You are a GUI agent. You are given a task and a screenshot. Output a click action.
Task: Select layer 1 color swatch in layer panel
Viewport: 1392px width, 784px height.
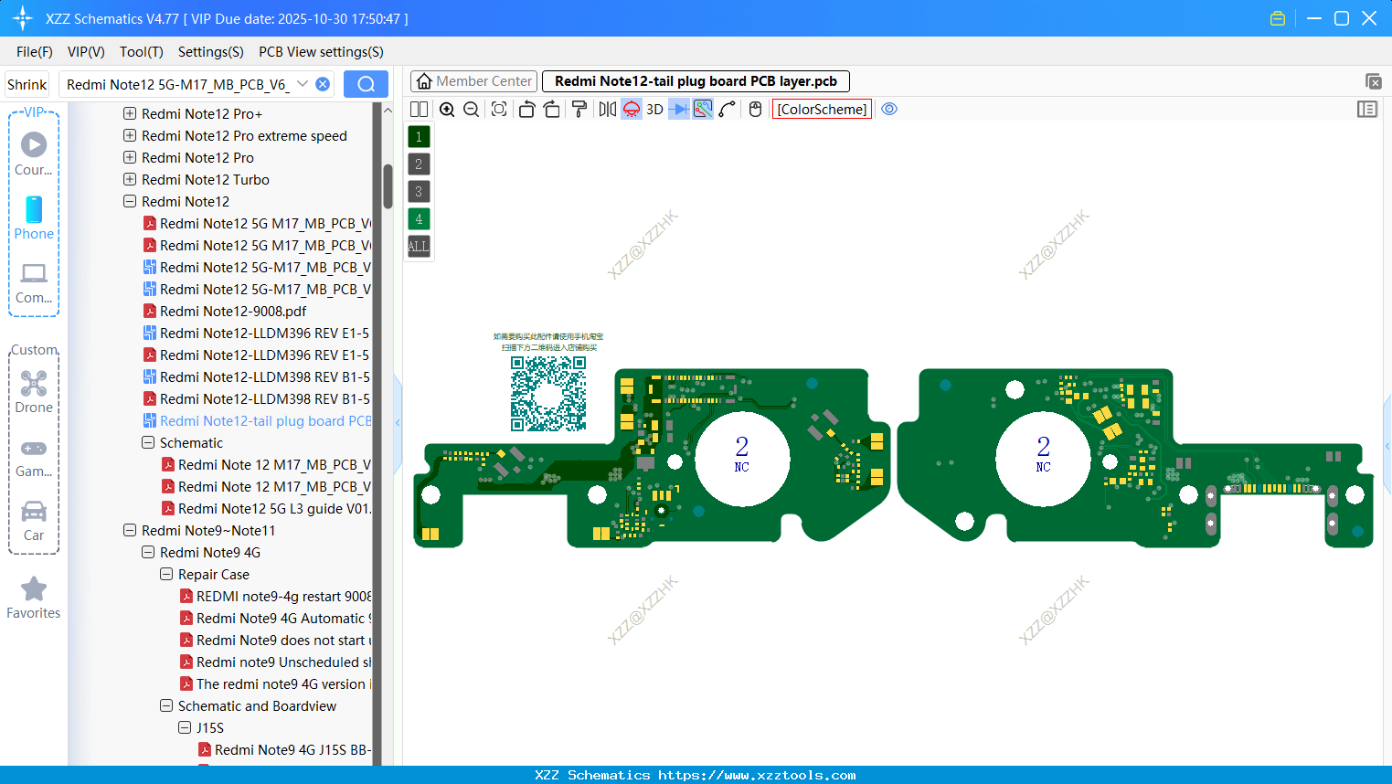point(418,135)
